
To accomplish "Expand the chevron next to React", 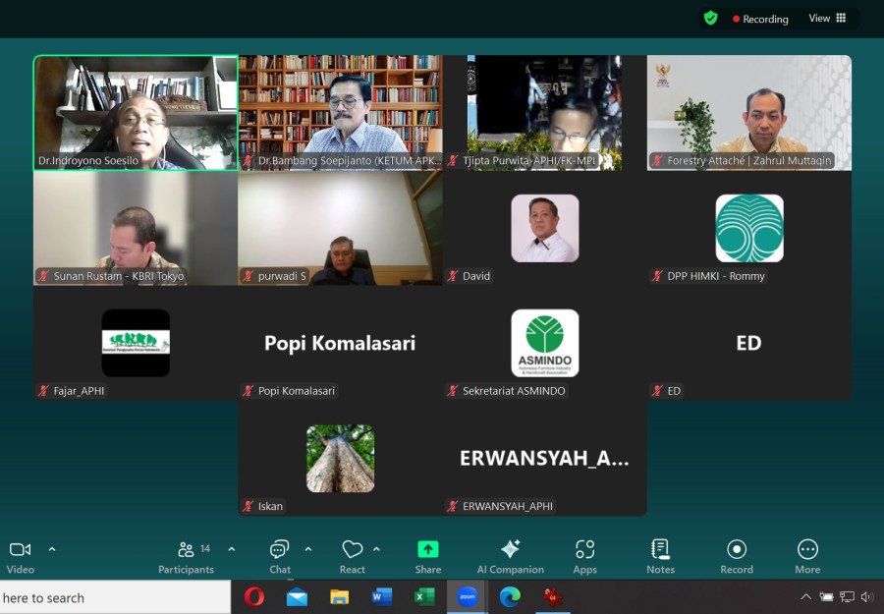I will click(x=376, y=549).
